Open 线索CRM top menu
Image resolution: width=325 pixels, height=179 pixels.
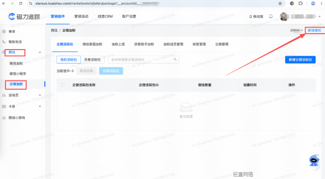105,16
